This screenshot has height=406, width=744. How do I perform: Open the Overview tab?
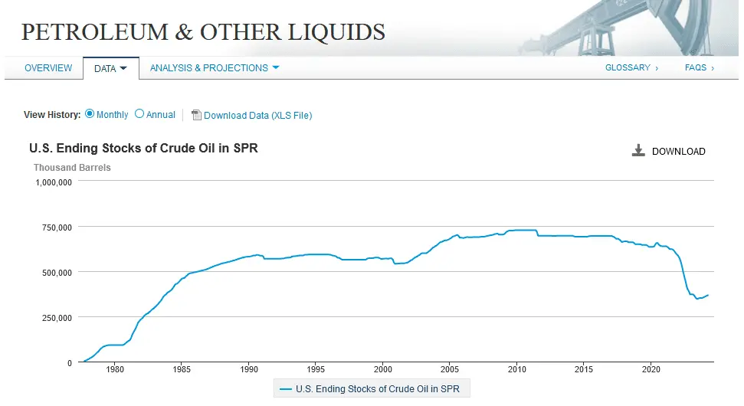pyautogui.click(x=48, y=68)
